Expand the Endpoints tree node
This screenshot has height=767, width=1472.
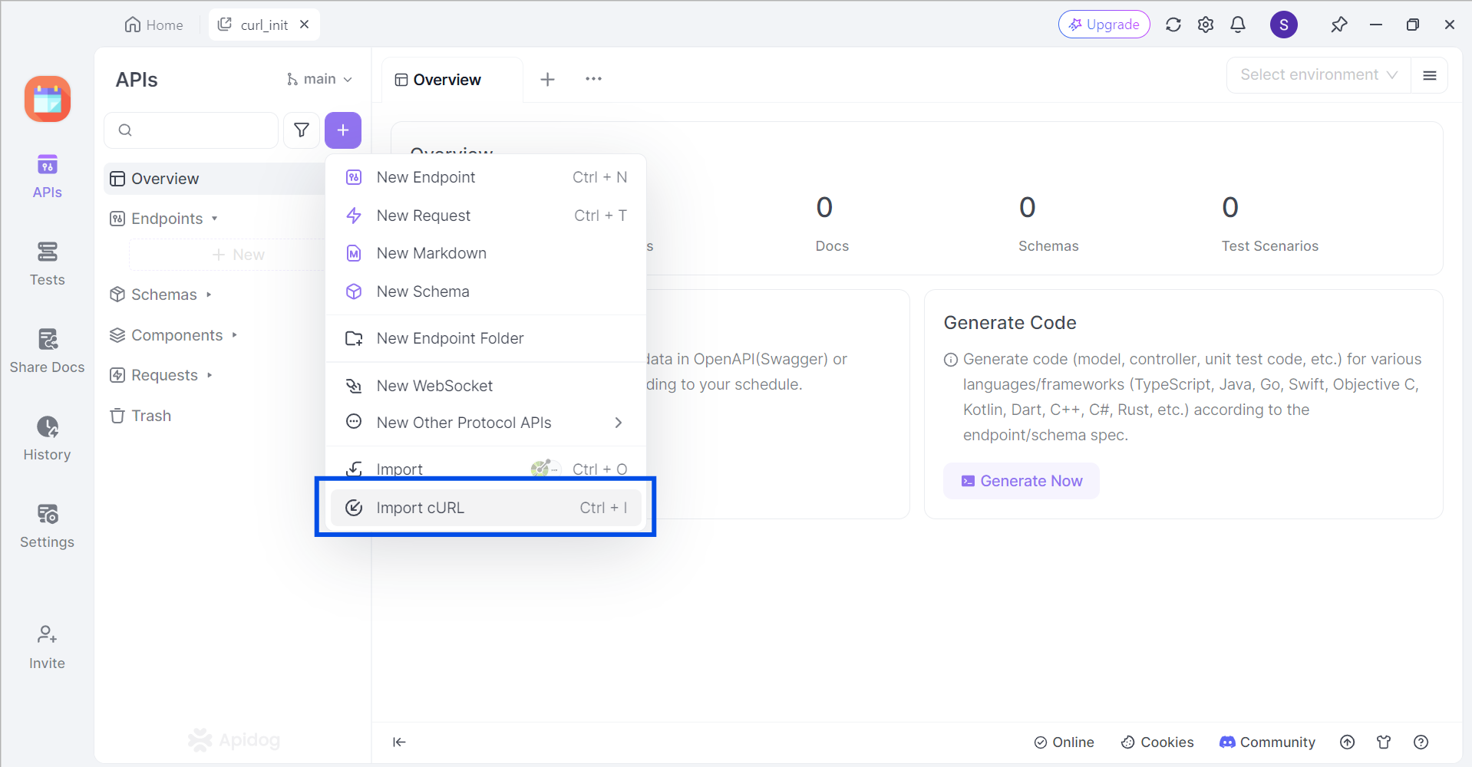coord(215,219)
